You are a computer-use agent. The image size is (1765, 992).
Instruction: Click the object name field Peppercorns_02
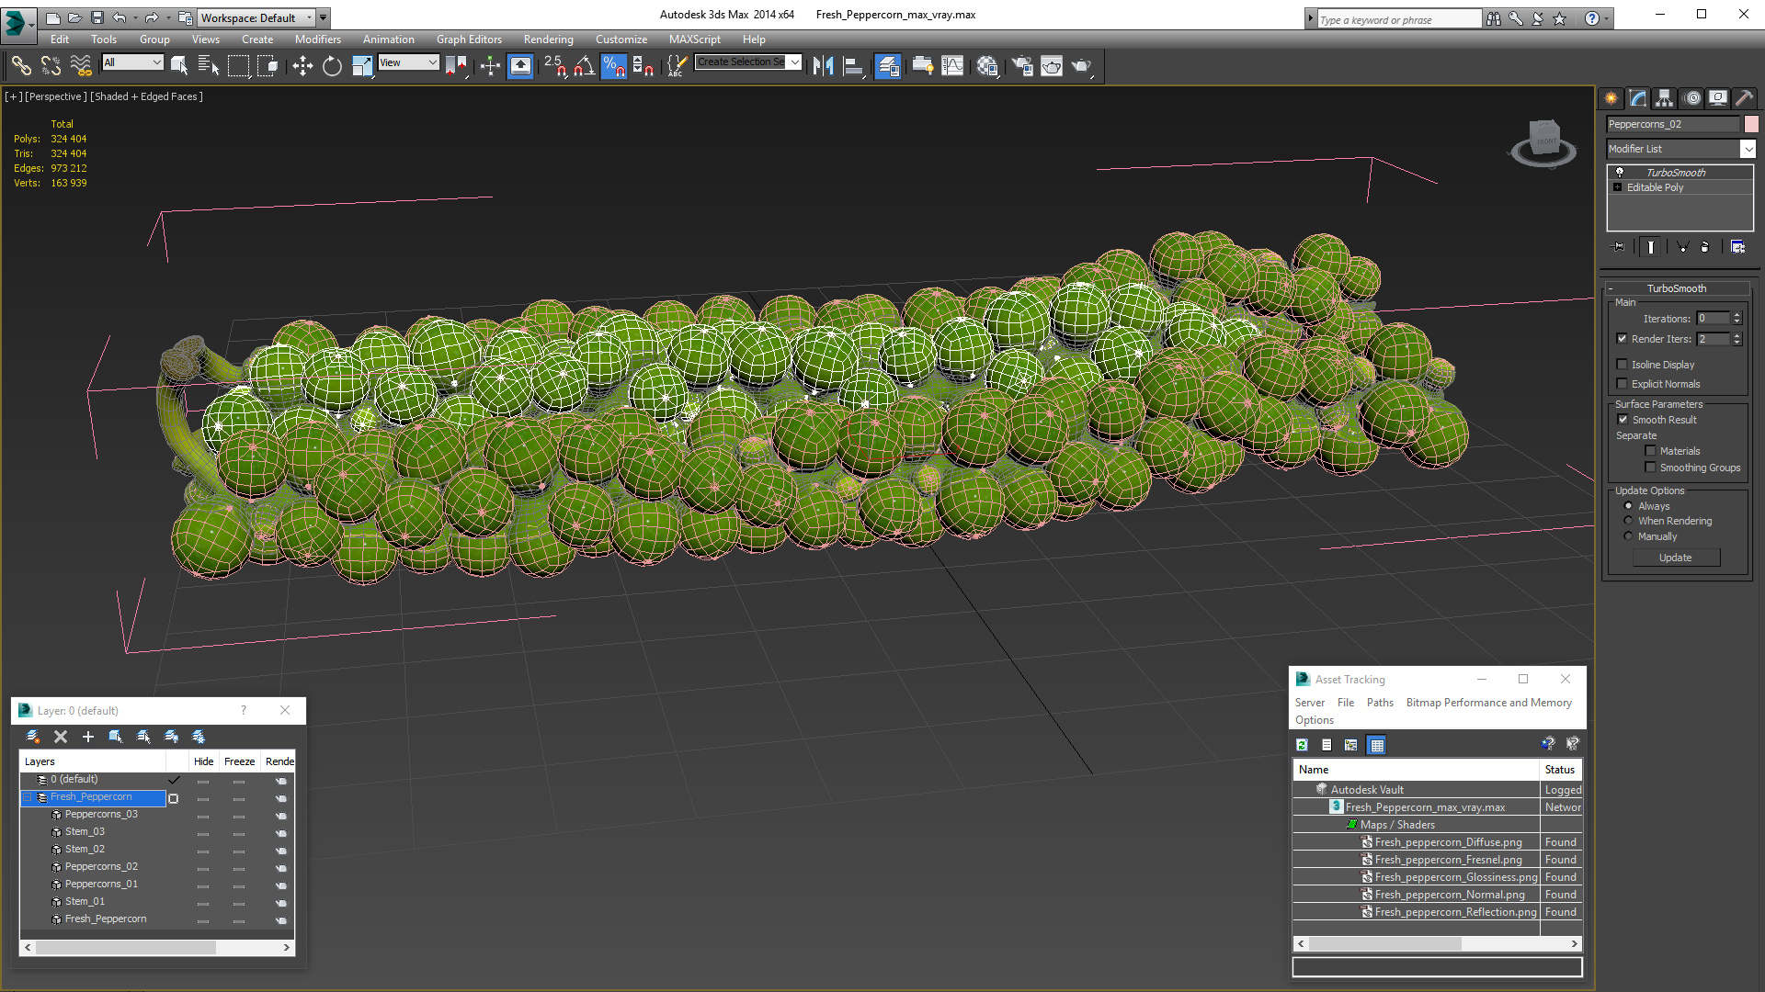click(1674, 124)
